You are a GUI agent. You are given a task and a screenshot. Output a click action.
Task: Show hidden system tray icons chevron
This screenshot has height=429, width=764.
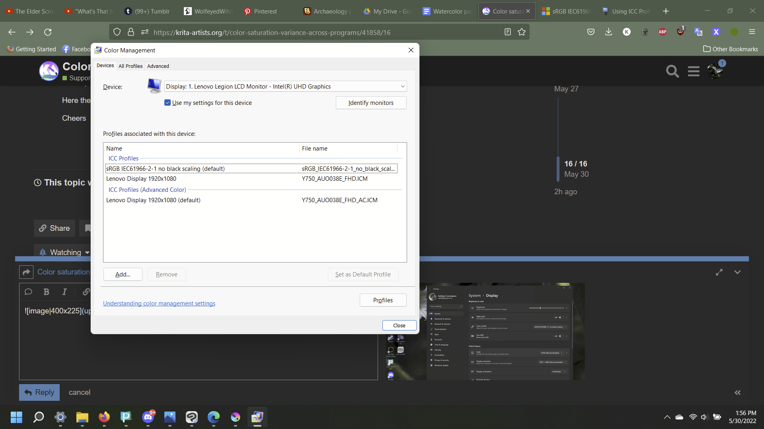tap(667, 417)
